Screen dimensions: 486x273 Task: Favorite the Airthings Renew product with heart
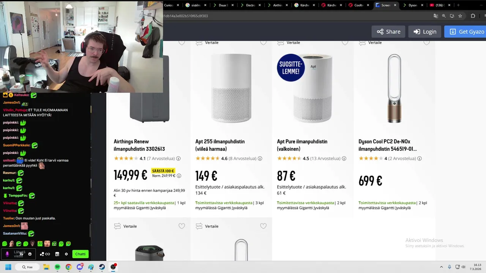[181, 42]
